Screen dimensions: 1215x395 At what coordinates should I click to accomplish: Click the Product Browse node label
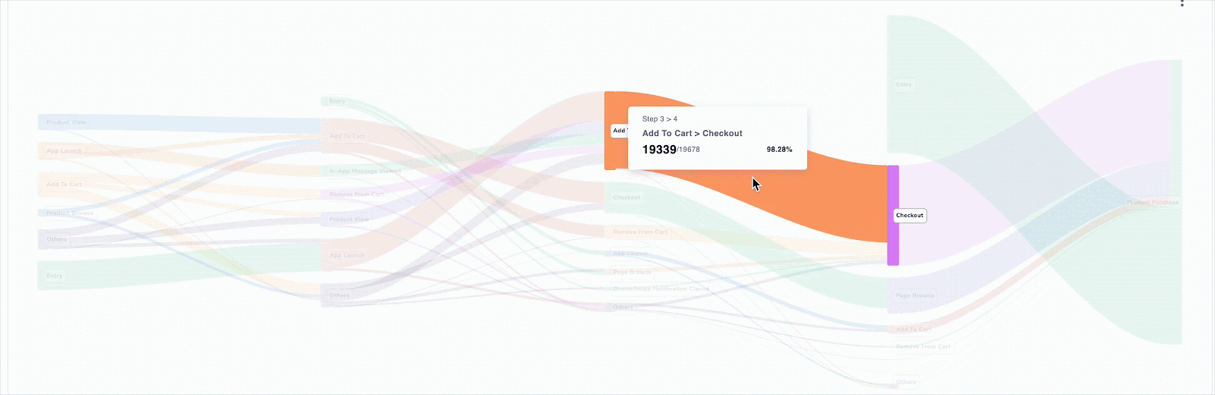click(70, 213)
